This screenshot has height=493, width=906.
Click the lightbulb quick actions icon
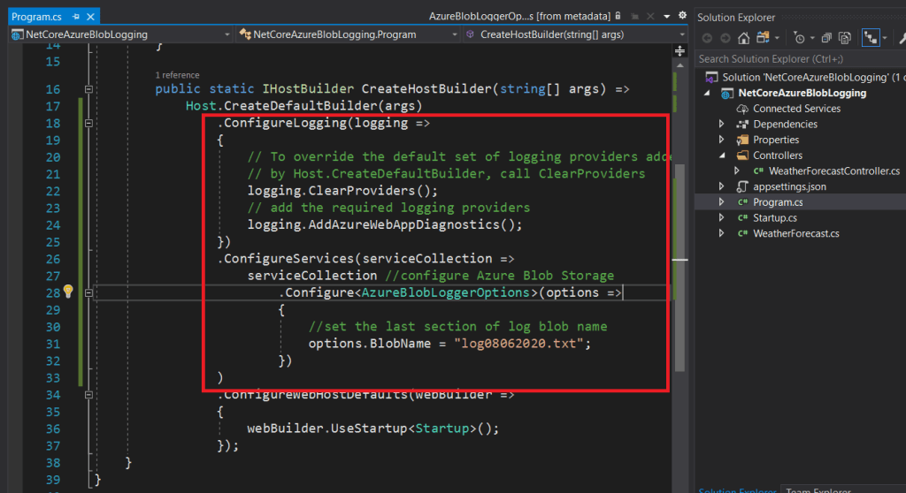tap(67, 292)
